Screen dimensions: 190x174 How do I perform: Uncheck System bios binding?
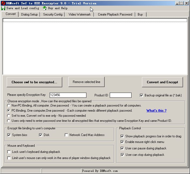click(x=9, y=135)
